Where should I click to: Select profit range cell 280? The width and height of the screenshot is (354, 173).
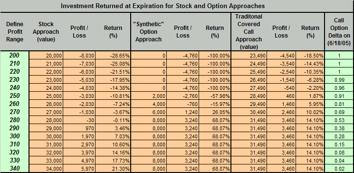point(15,120)
